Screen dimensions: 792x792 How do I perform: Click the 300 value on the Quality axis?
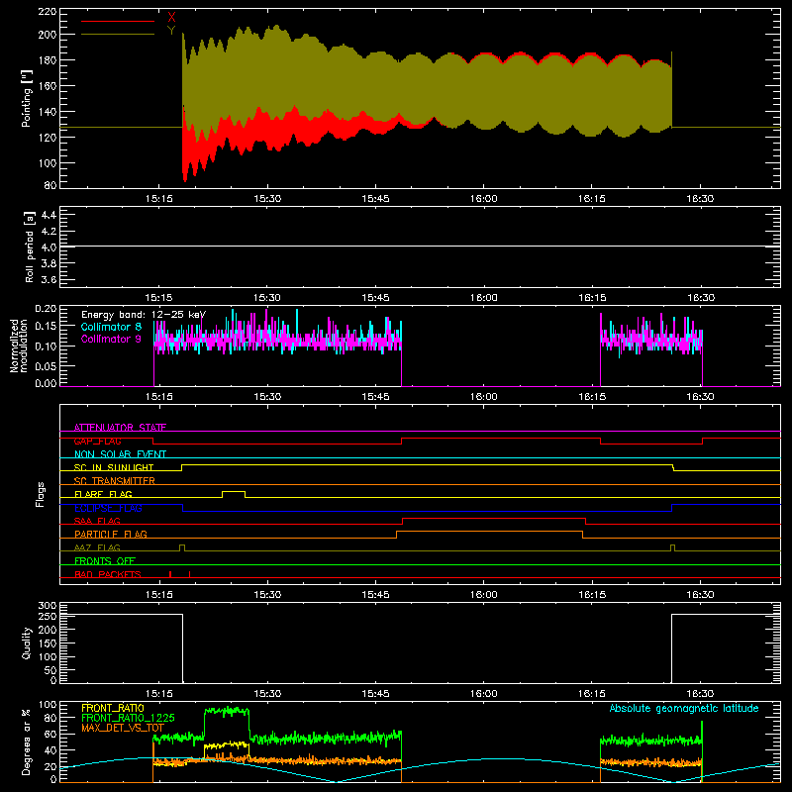(x=48, y=606)
